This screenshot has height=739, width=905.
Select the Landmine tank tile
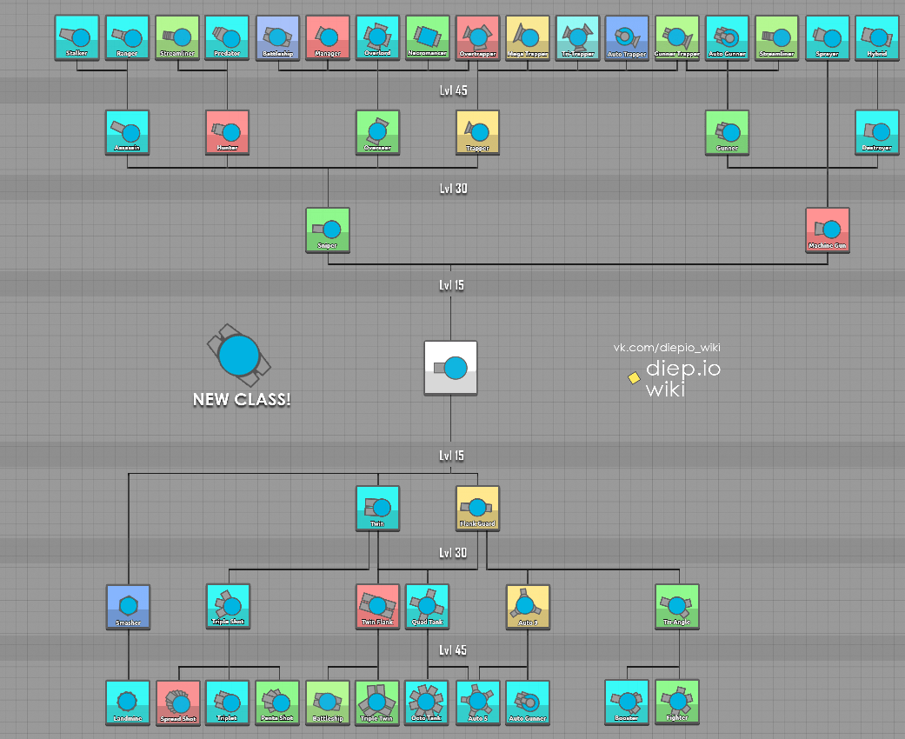coord(128,702)
